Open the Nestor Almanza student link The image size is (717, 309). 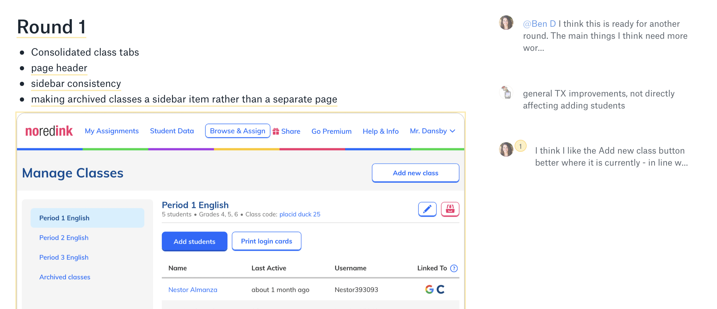pos(193,290)
